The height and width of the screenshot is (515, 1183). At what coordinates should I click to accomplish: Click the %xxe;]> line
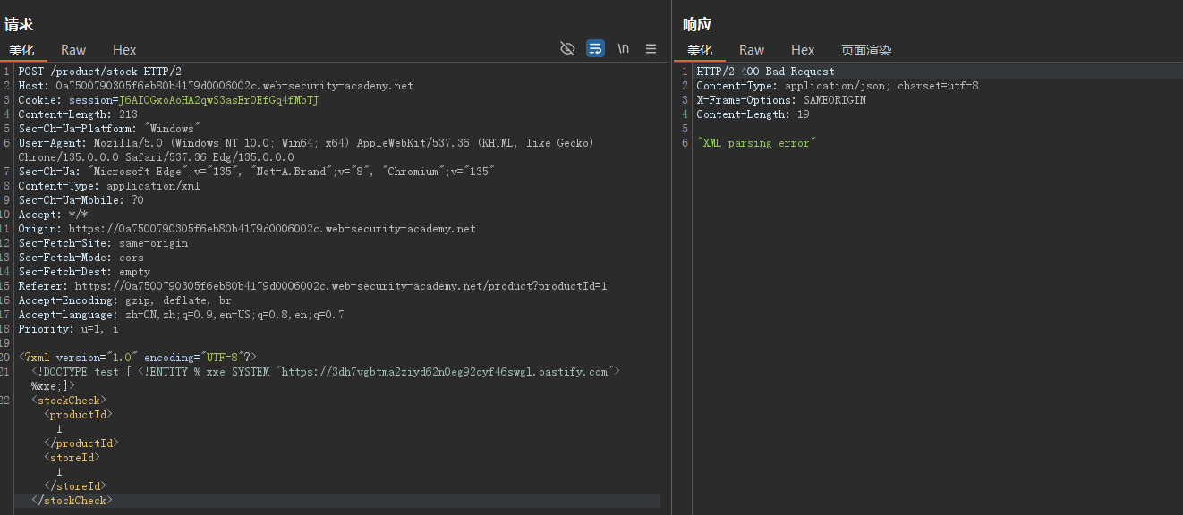(52, 386)
